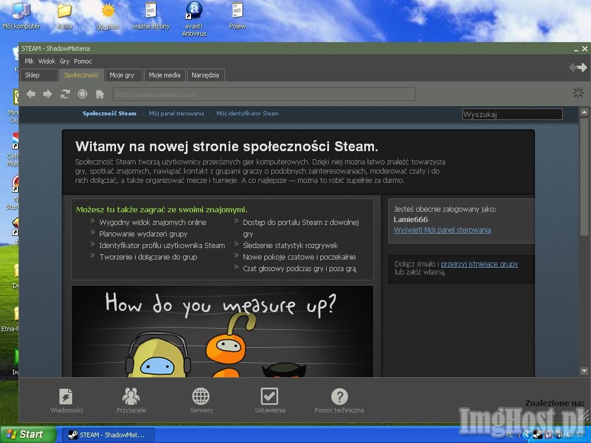
Task: Open the Polew text file icon
Action: coord(237,16)
